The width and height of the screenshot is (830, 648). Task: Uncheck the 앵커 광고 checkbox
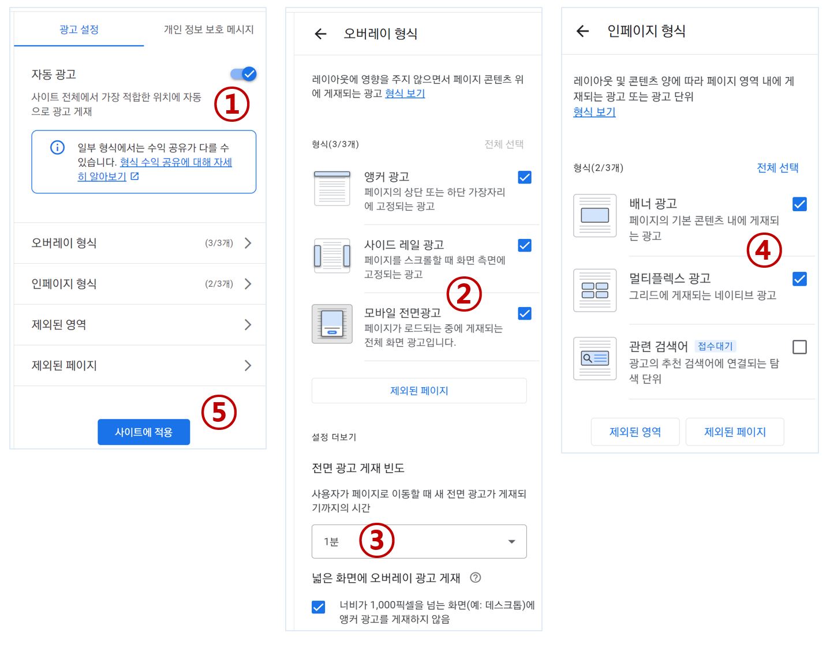click(x=524, y=177)
